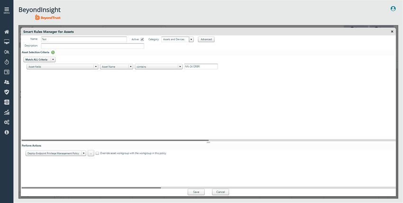Enable Override asset workgroup checkbox
Viewport: 403px width, 203px height.
pyautogui.click(x=97, y=153)
